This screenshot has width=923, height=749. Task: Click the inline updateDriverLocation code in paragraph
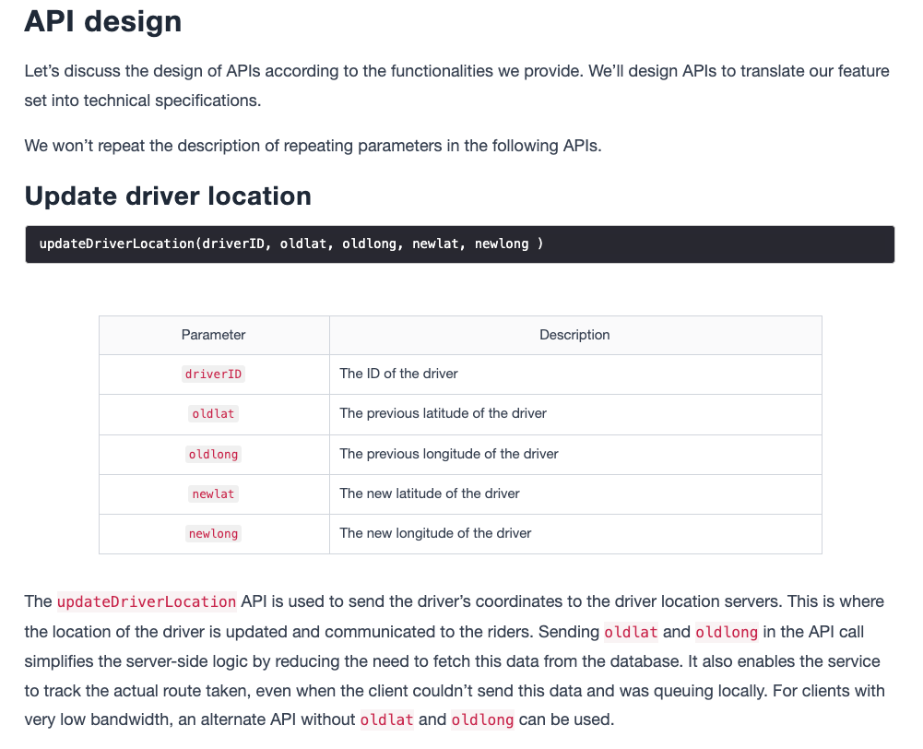(x=147, y=601)
